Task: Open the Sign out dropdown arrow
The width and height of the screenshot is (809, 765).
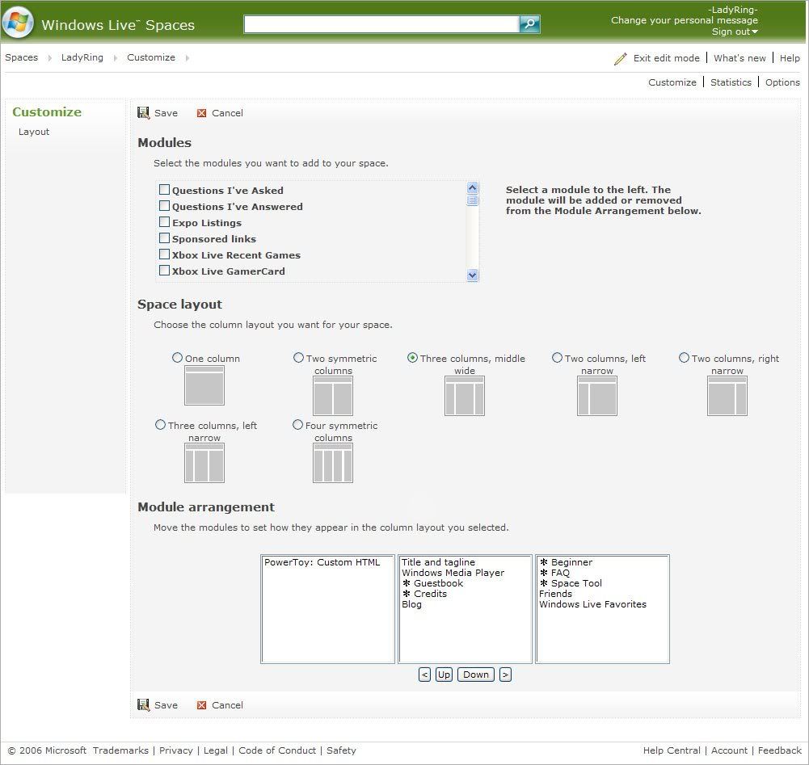Action: (x=755, y=32)
